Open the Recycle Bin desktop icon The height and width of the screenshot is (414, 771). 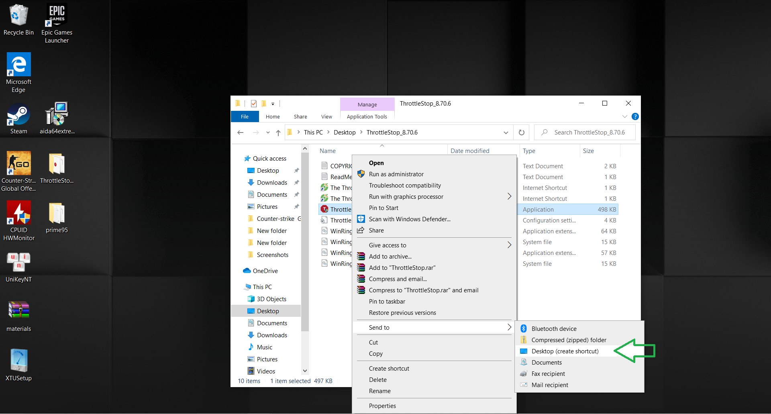pos(18,20)
